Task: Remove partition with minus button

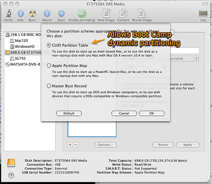Action: [x=75, y=145]
